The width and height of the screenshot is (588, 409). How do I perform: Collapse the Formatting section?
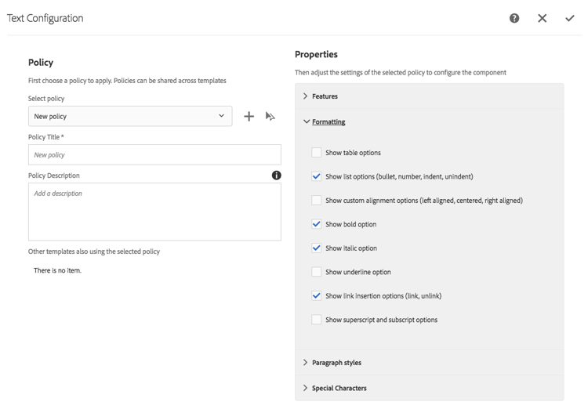tap(328, 122)
